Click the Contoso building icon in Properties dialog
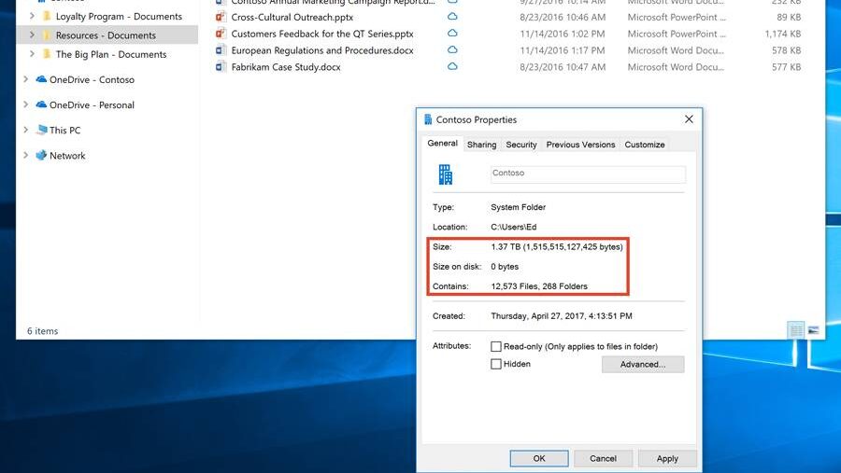The width and height of the screenshot is (841, 473). (x=445, y=174)
